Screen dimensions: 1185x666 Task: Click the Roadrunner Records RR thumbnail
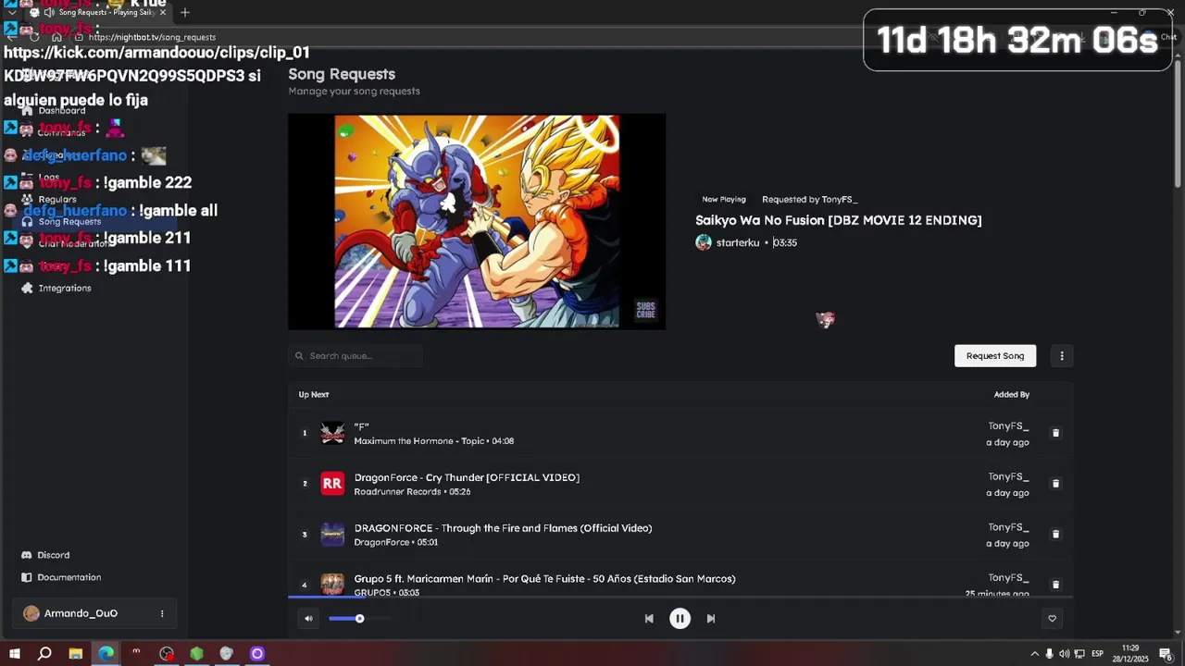tap(332, 484)
